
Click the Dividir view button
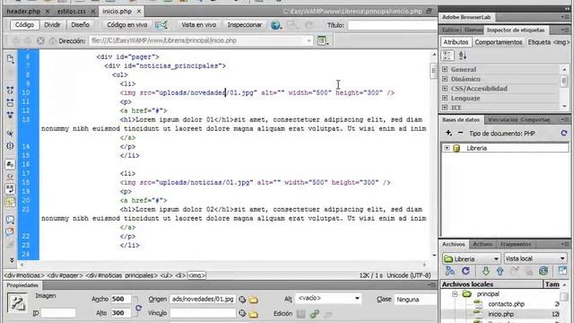(x=52, y=24)
